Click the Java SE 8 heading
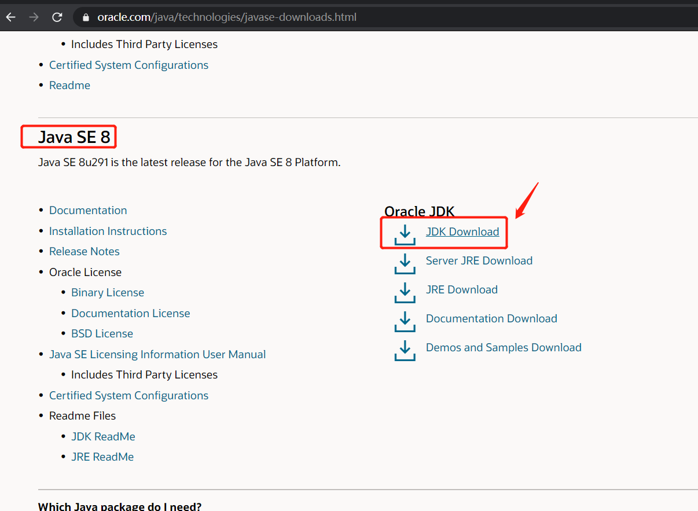 (74, 137)
